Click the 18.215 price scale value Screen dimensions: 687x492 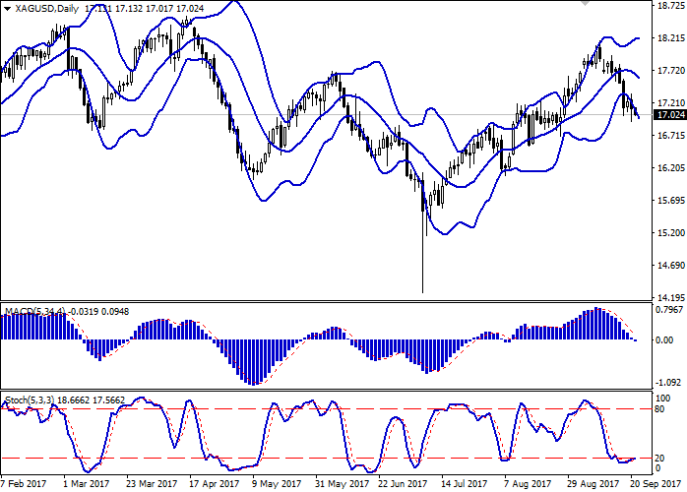pos(671,38)
